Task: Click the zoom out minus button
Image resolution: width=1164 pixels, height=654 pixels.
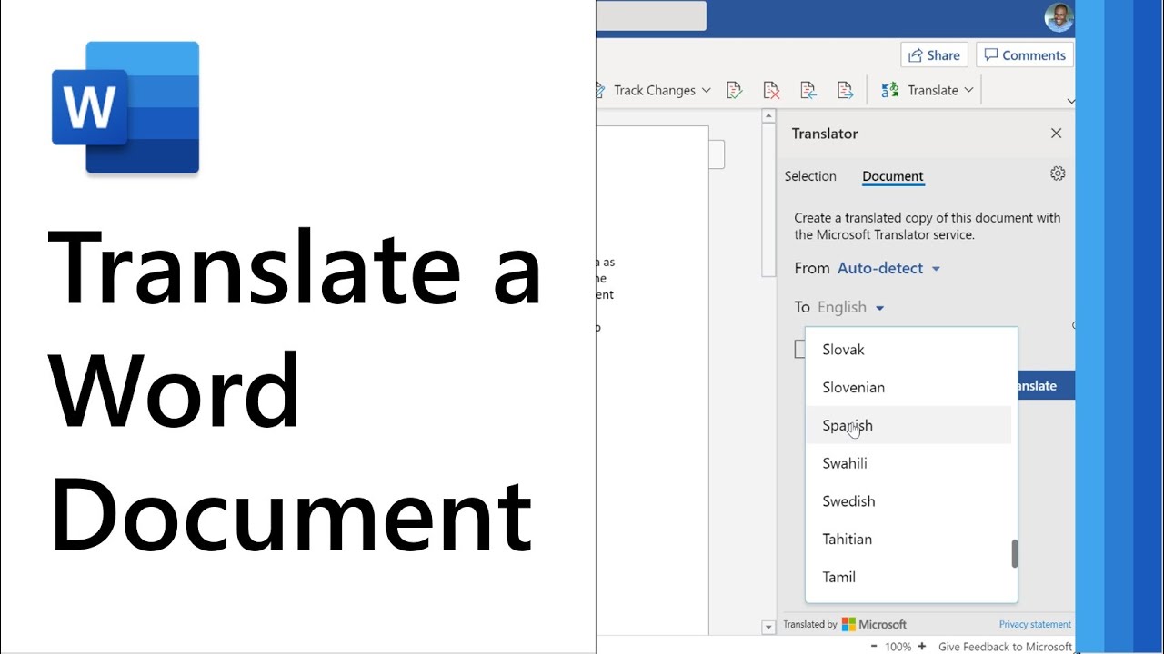Action: [x=874, y=647]
